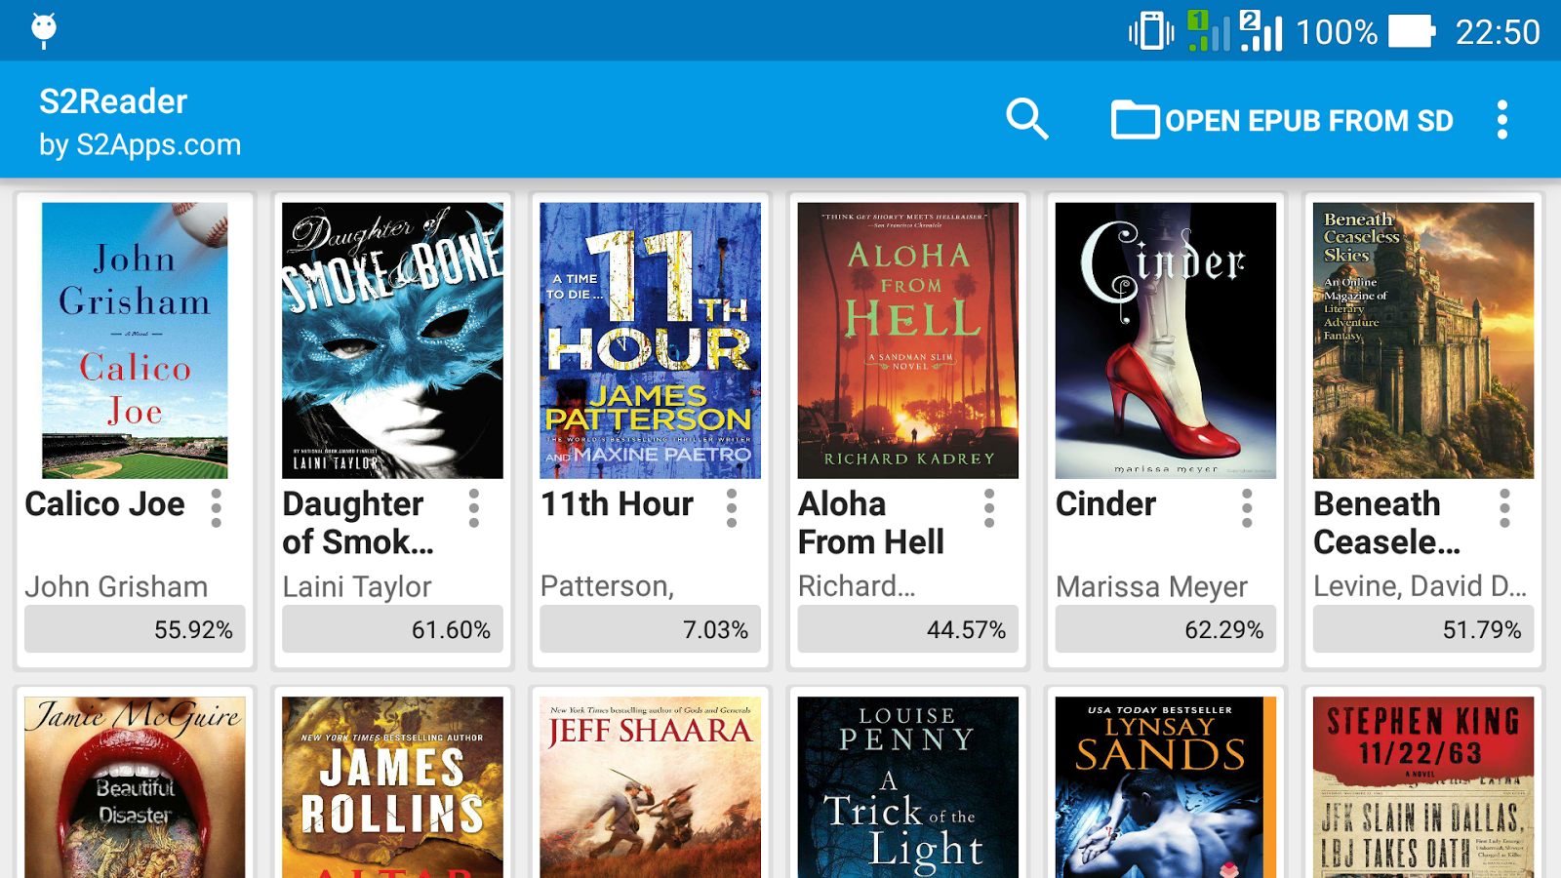Open options menu for Daughter of Smoke

[x=474, y=508]
